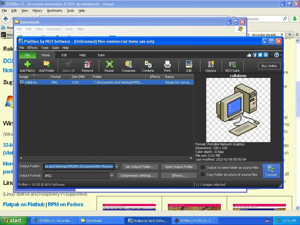Expand the Output Folder dropdown arrow

[117, 167]
